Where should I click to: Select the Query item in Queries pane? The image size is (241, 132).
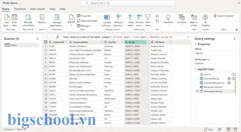click(22, 45)
